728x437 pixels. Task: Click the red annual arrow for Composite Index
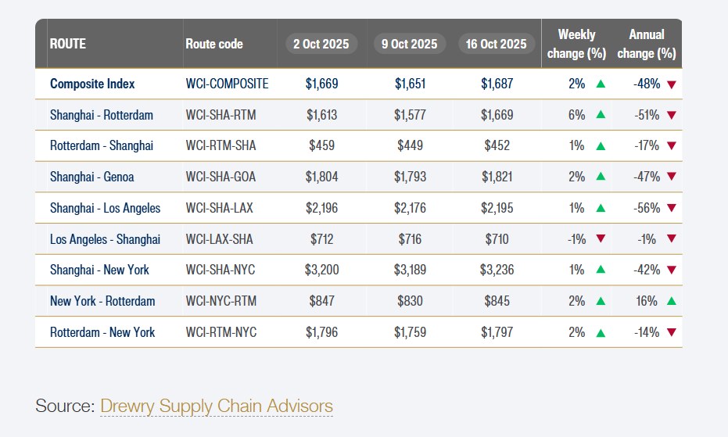point(672,84)
